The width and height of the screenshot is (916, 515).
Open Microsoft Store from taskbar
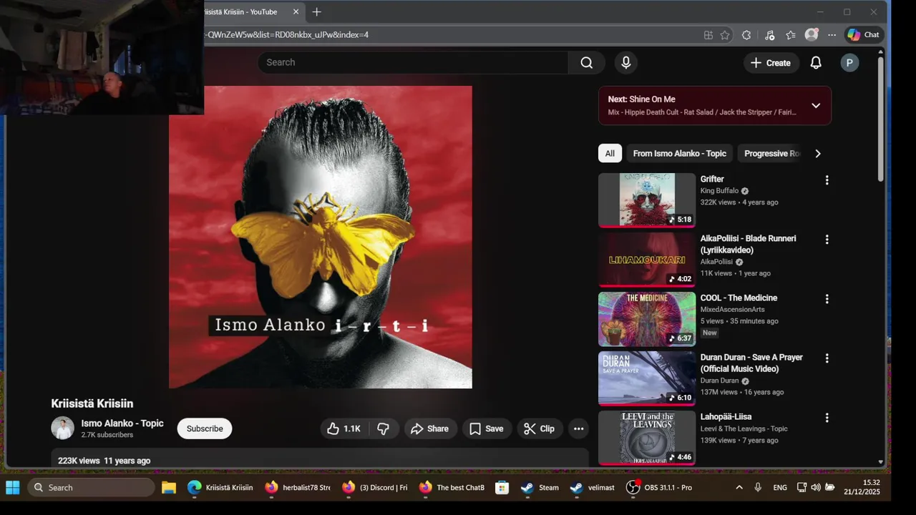[x=502, y=487]
